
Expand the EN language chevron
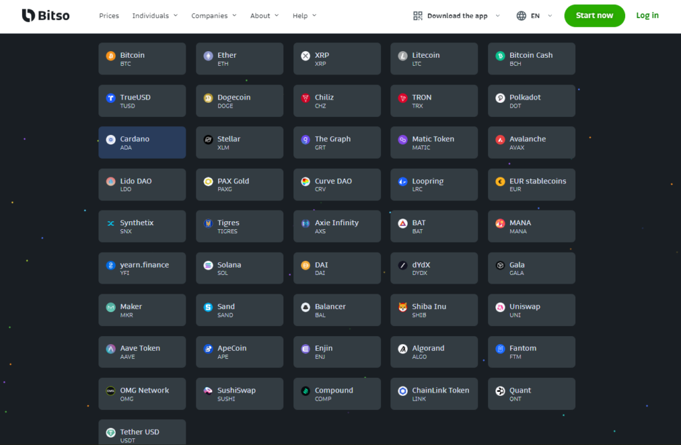(x=550, y=16)
